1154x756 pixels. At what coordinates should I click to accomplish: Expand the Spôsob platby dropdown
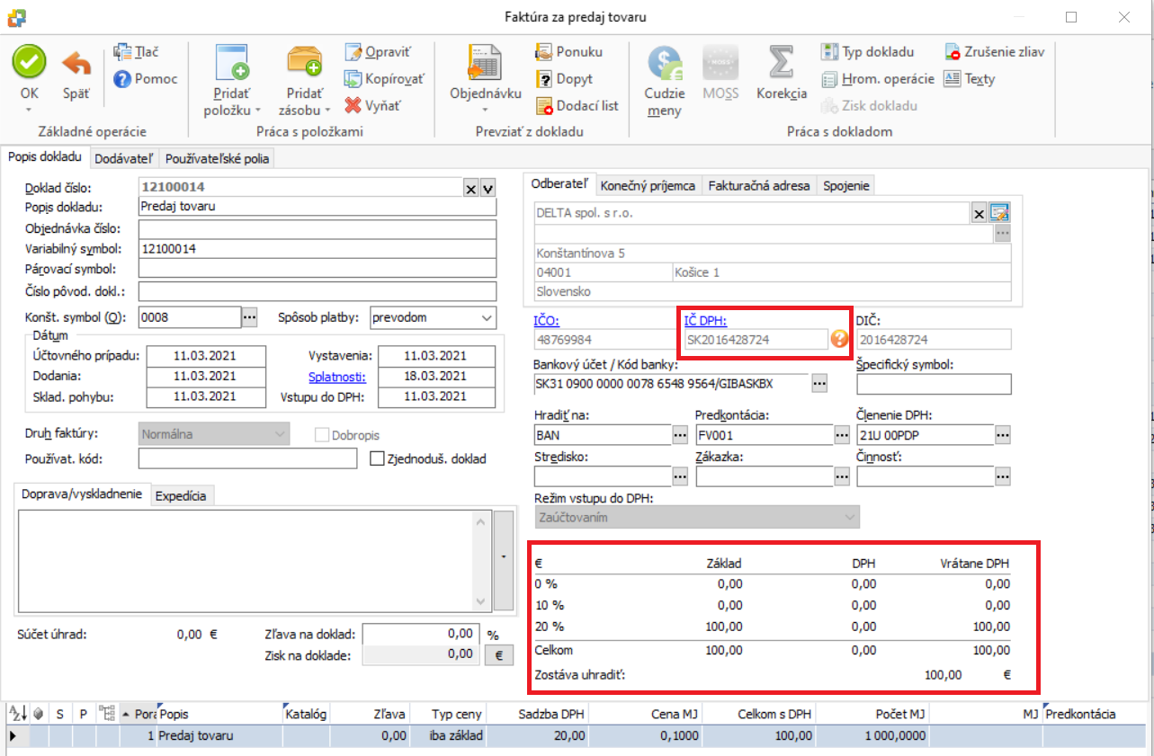coord(487,317)
